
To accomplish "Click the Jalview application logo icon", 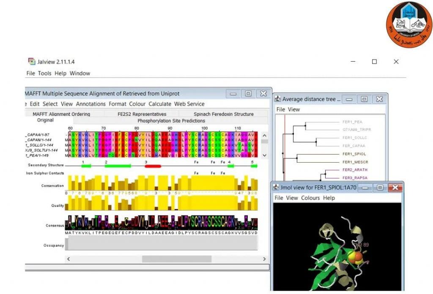I will 31,62.
